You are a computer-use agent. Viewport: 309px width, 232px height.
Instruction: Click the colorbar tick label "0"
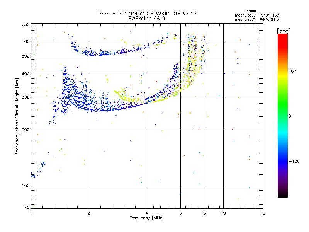coord(290,116)
